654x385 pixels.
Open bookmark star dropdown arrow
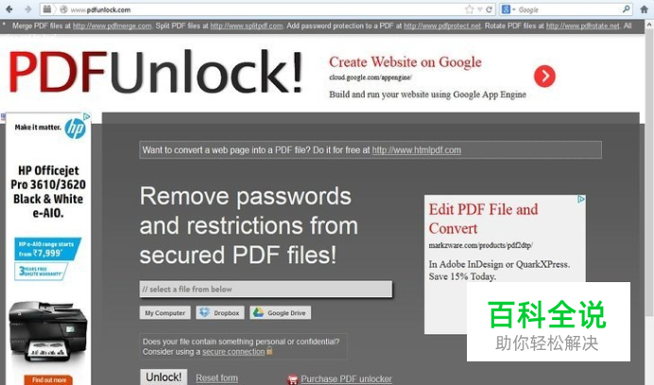tap(479, 9)
